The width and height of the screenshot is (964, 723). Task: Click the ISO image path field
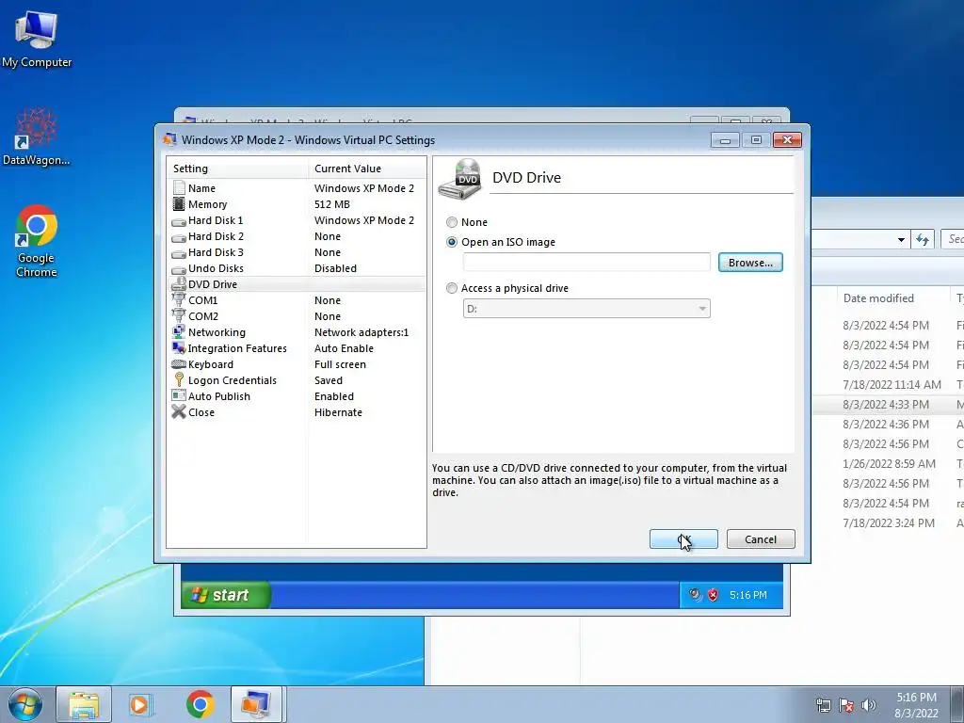586,263
